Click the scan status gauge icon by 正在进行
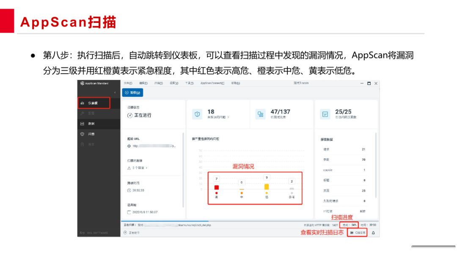This screenshot has height=257, width=457. click(x=130, y=115)
